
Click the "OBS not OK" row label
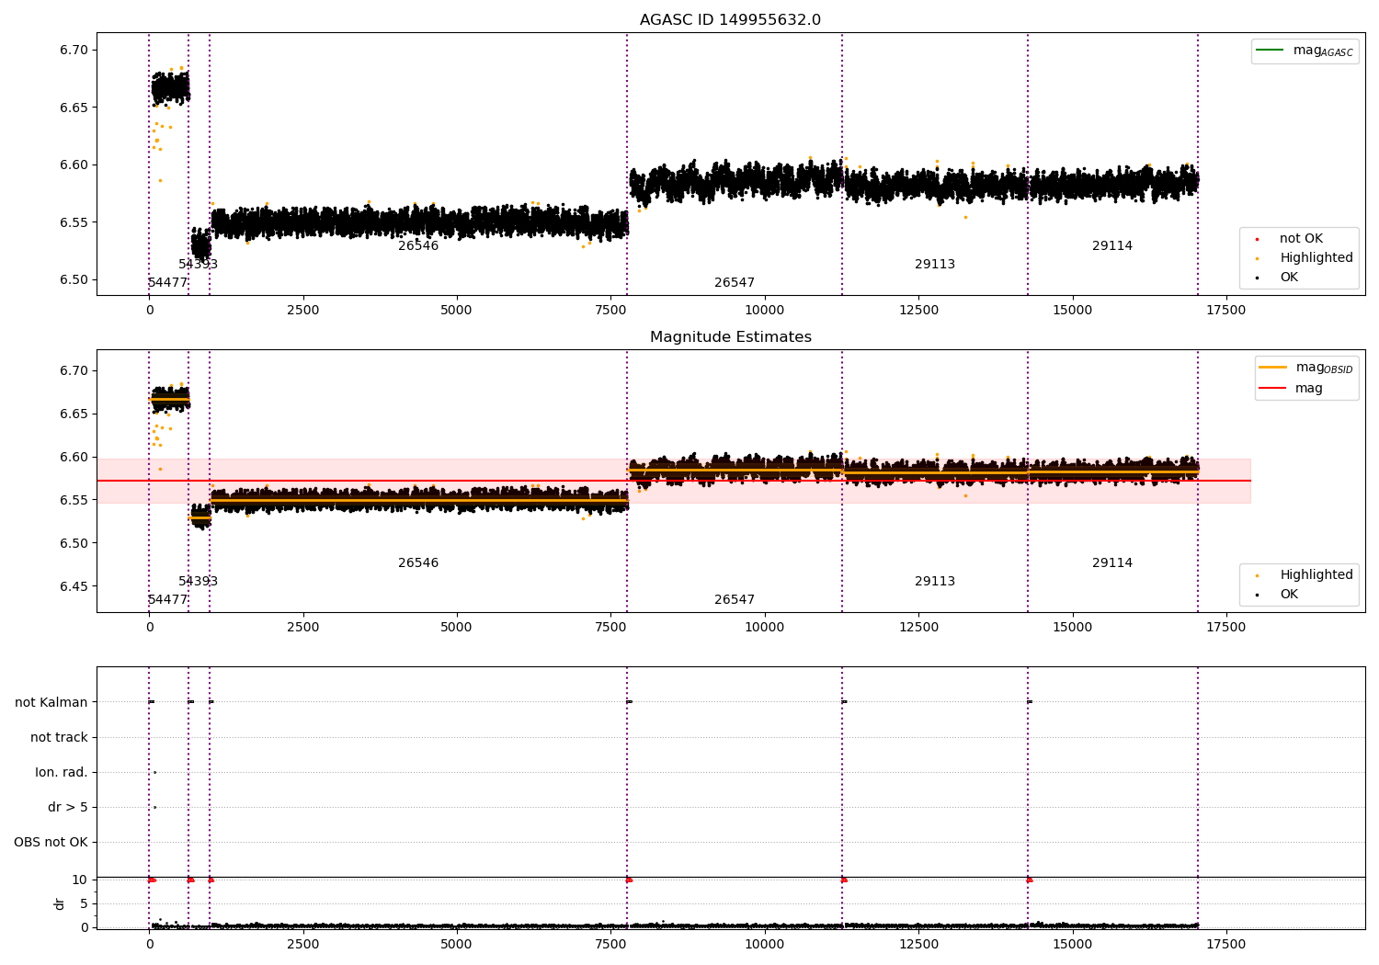coord(51,843)
